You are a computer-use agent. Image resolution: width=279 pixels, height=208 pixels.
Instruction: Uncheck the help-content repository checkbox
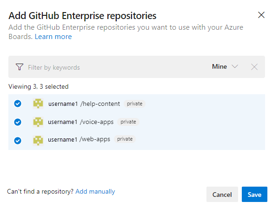click(x=18, y=104)
